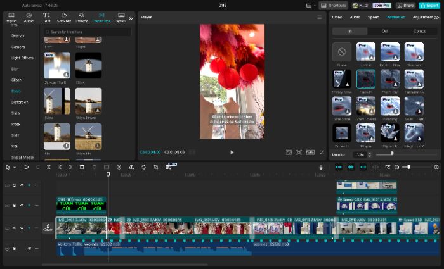Viewport: 444px width, 269px height.
Task: Click the focus-frame icon below the Player
Action: [x=299, y=153]
